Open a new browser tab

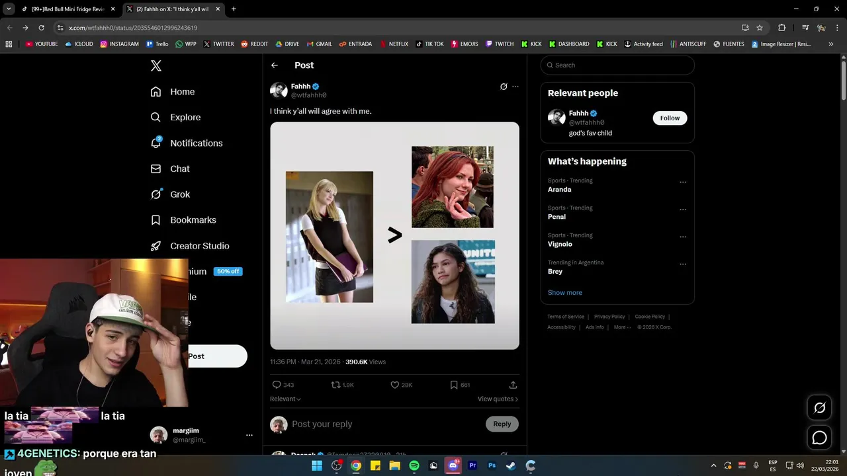(234, 9)
